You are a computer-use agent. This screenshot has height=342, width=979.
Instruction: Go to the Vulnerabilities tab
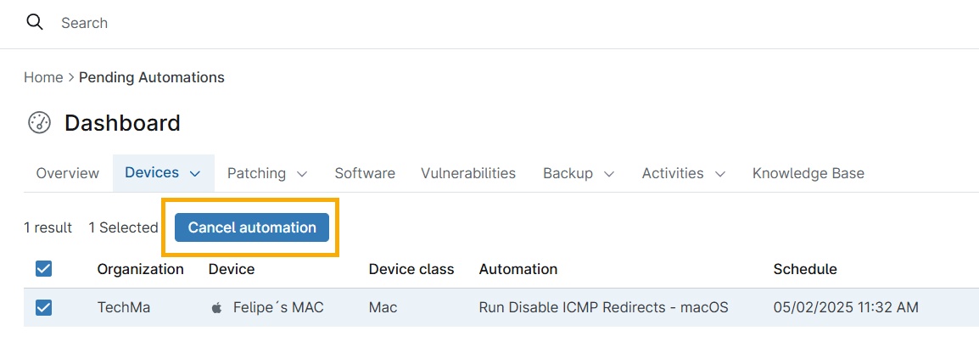(x=468, y=173)
